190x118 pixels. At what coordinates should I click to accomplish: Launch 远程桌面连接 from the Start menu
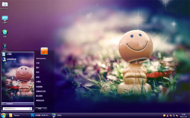(x=18, y=59)
